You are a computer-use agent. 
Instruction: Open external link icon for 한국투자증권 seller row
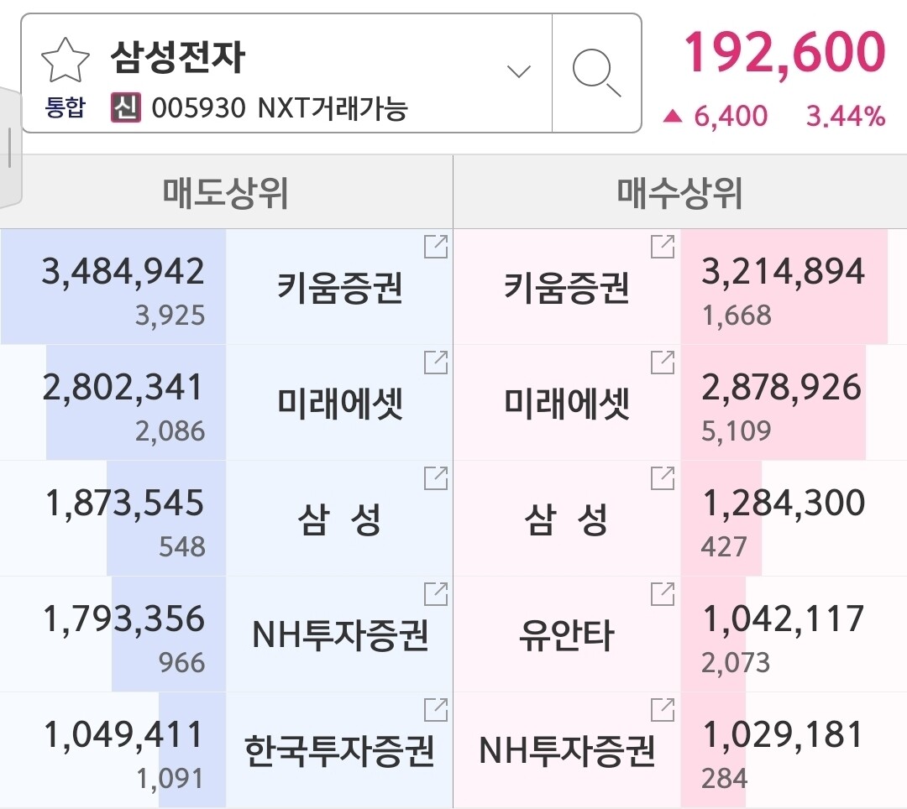[436, 710]
